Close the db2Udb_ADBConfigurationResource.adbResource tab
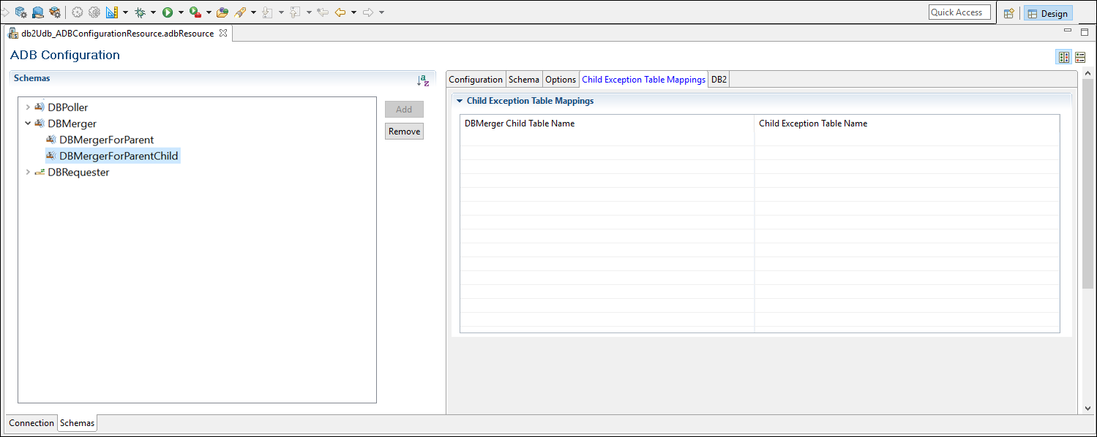The width and height of the screenshot is (1097, 437). pyautogui.click(x=224, y=33)
